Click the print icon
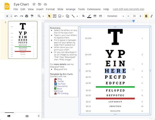 26,16
